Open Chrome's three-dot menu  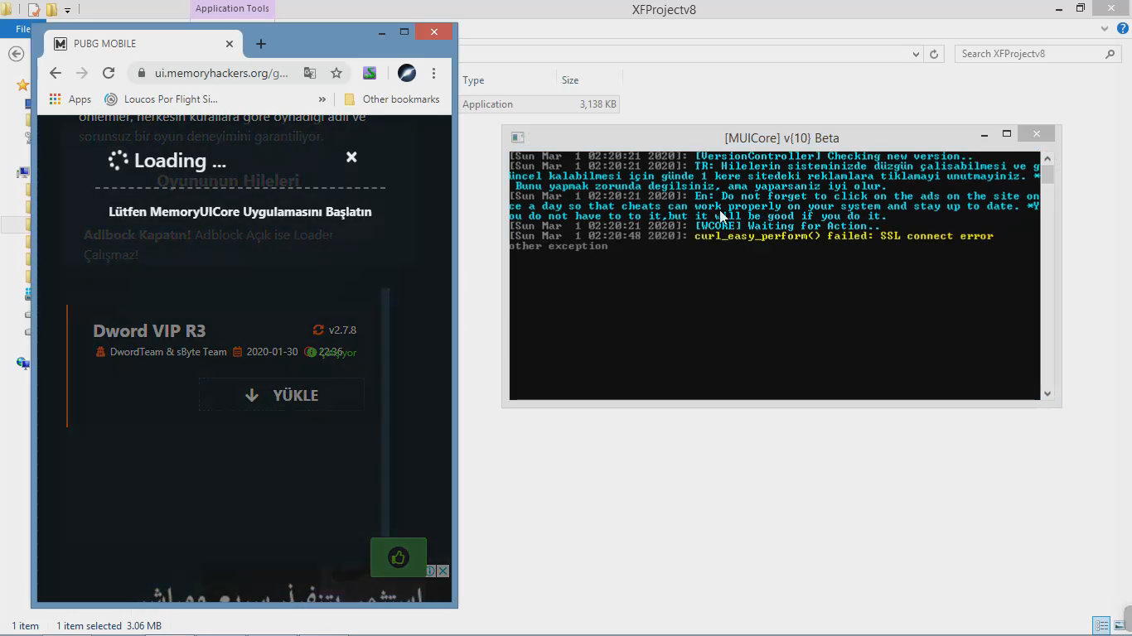click(x=433, y=73)
